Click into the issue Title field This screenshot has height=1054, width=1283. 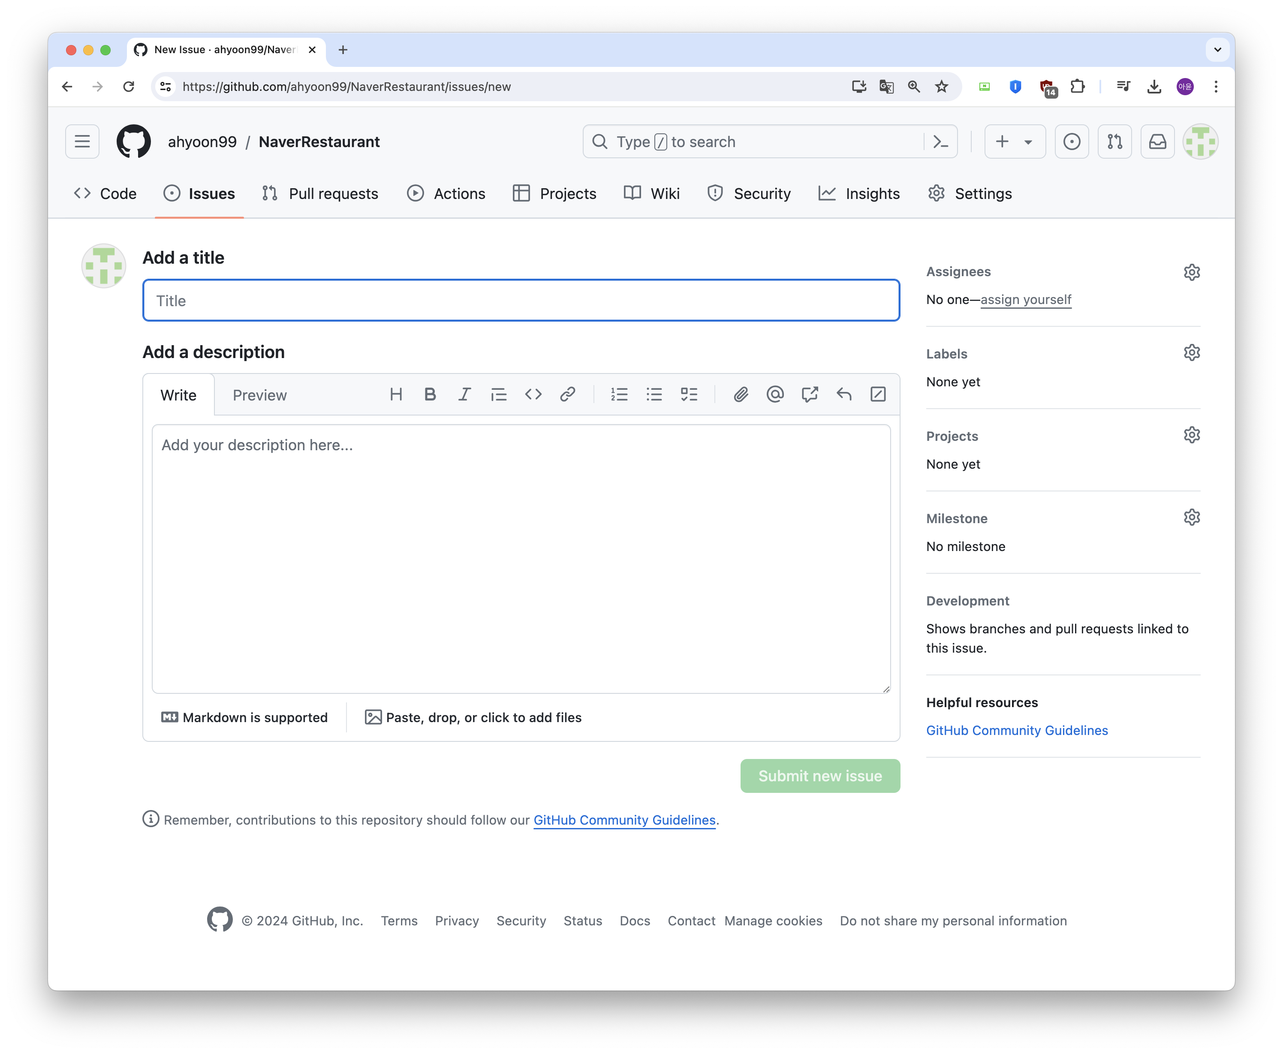pyautogui.click(x=521, y=301)
